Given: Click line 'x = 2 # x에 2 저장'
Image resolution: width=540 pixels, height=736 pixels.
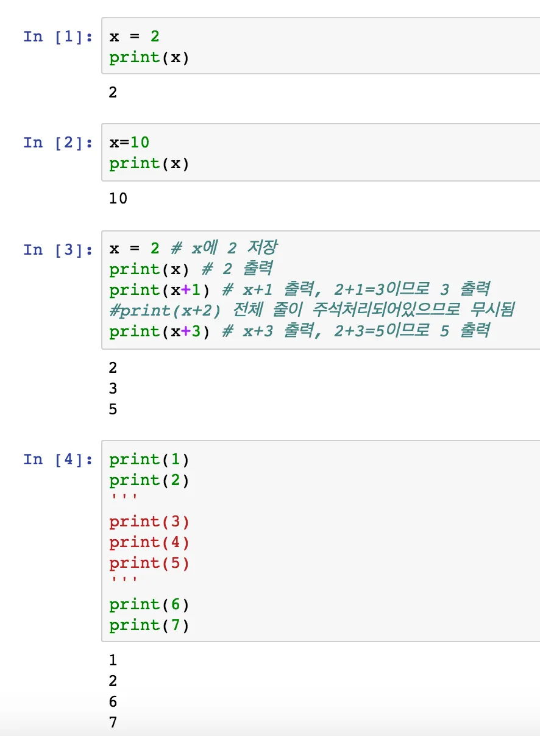Looking at the screenshot, I should [x=193, y=248].
